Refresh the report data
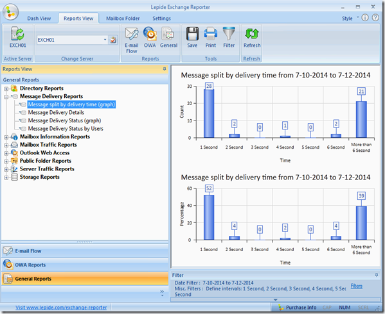This screenshot has height=314, width=385. [x=252, y=37]
